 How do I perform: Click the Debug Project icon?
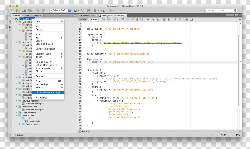pos(103,10)
